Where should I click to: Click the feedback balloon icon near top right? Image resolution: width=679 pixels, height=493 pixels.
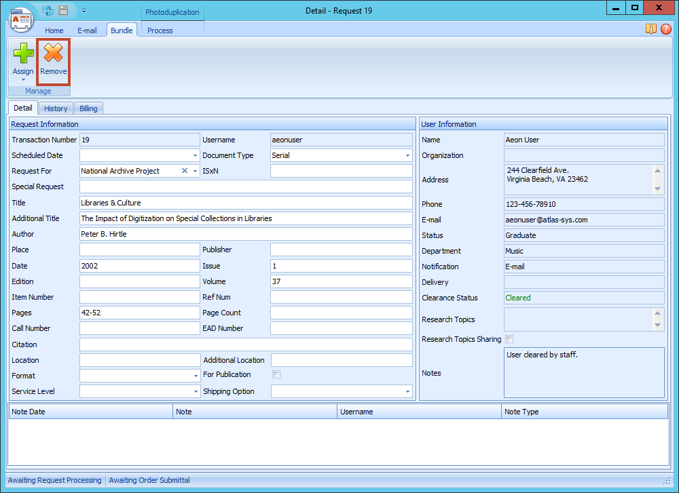point(651,29)
